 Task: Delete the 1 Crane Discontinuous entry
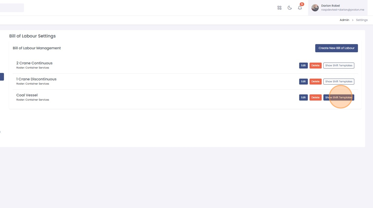click(315, 81)
